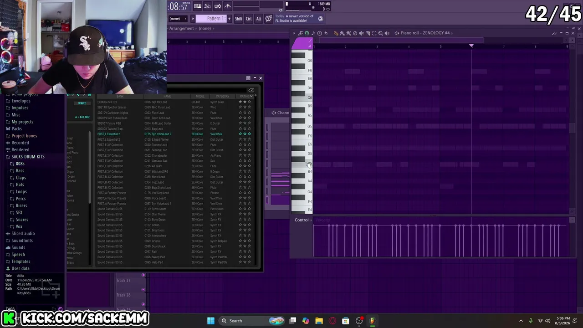Click the Ctrl modifier button
Image resolution: width=583 pixels, height=328 pixels.
[x=249, y=19]
